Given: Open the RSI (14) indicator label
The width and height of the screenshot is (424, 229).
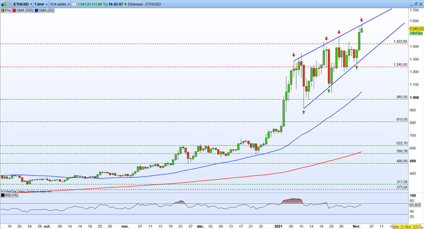Looking at the screenshot, I should pos(11,195).
